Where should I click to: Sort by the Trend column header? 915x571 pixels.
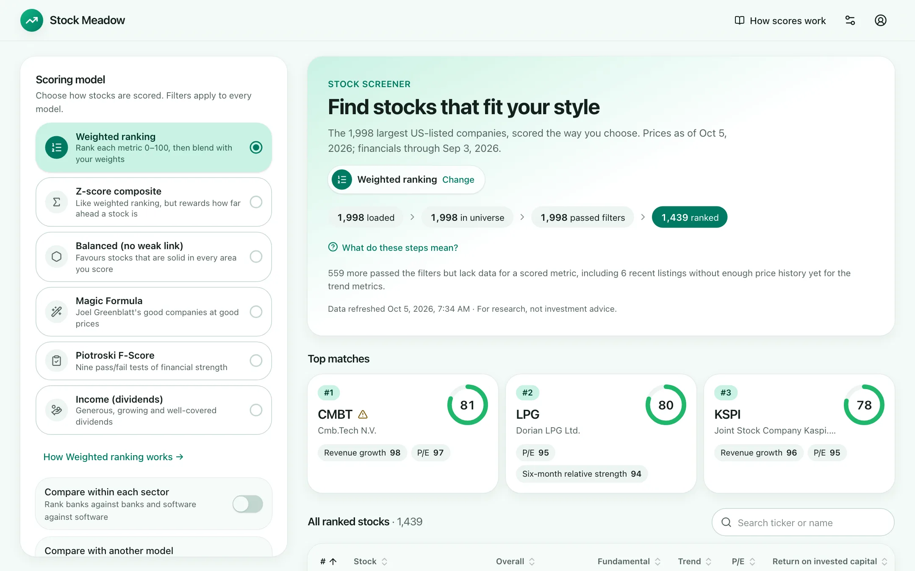click(x=695, y=562)
